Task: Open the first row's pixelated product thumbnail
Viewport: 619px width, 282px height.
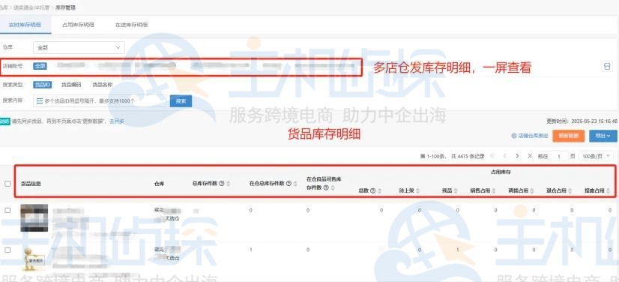Action: pyautogui.click(x=34, y=217)
